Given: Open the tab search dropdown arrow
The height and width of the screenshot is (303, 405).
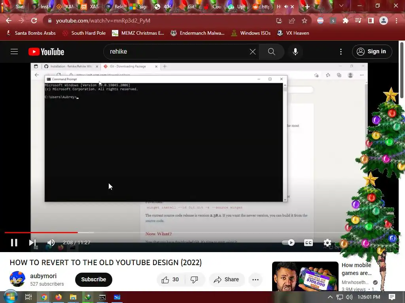Looking at the screenshot, I should [341, 6].
